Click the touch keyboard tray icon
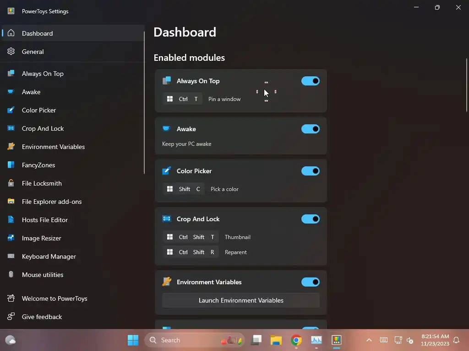Viewport: 469px width, 351px height. click(384, 340)
